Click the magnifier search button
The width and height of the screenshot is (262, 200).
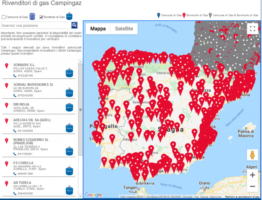(74, 25)
